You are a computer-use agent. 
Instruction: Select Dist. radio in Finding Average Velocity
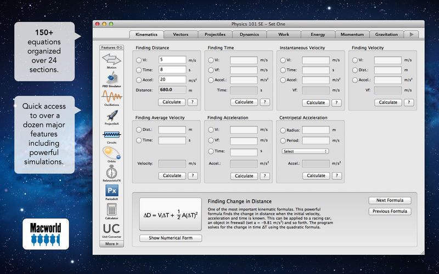[139, 130]
